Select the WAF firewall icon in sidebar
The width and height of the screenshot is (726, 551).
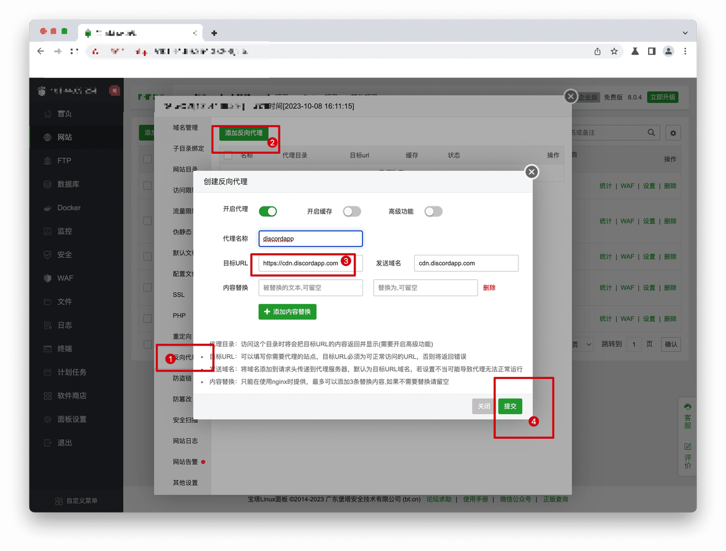48,279
